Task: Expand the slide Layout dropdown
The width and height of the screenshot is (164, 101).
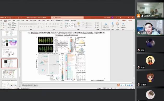Action: 14,23
